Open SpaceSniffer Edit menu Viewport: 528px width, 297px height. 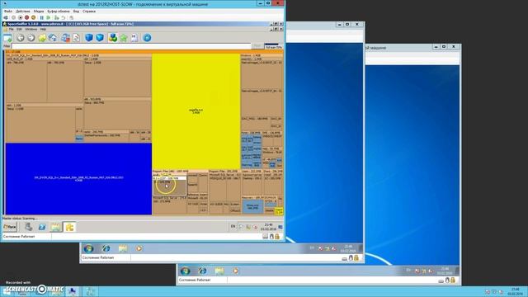tap(19, 30)
